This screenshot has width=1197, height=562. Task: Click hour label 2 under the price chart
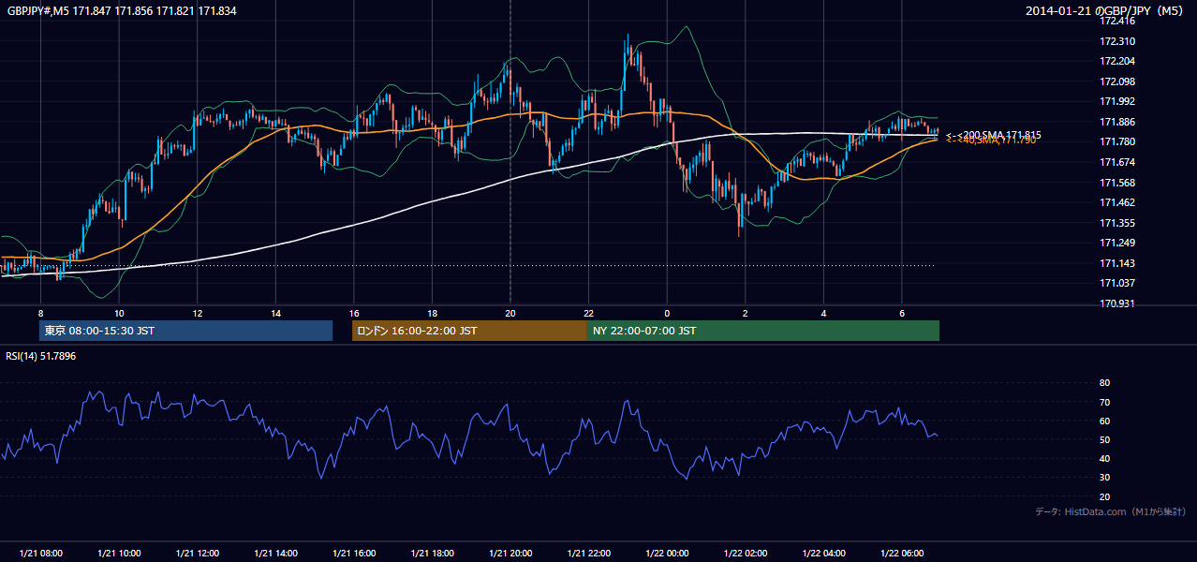tap(746, 313)
